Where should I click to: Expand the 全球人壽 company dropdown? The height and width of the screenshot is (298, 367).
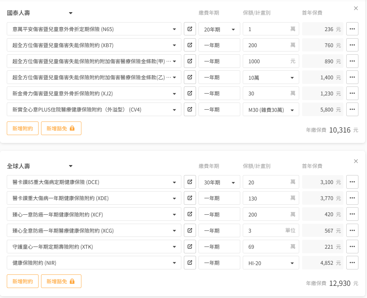pos(71,166)
